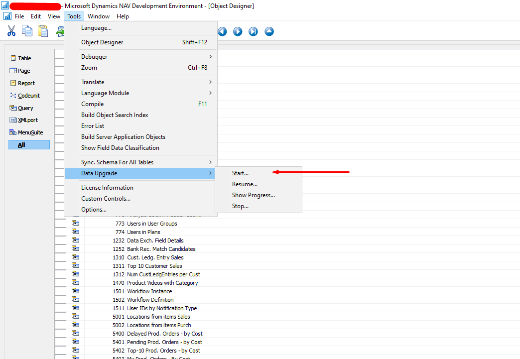Close the open Tools menu
Viewport: 520px width, 359px height.
tap(74, 16)
